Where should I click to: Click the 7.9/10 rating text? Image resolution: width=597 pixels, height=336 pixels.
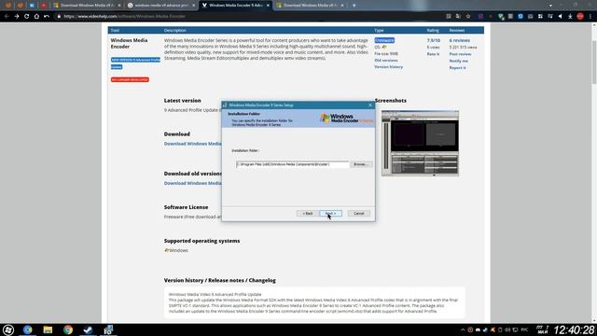tap(433, 40)
